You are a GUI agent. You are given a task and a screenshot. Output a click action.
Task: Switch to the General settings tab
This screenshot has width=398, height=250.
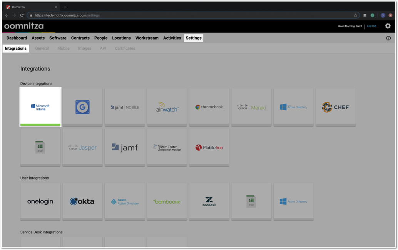pyautogui.click(x=42, y=48)
